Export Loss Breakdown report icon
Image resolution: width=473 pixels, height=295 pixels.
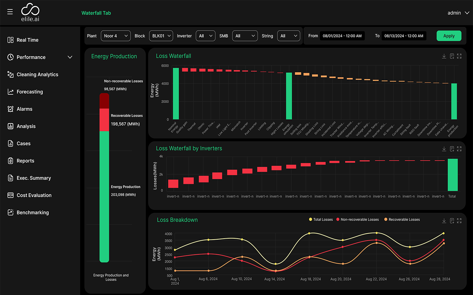point(452,221)
